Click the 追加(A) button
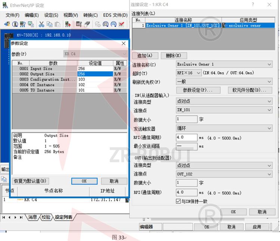 coord(145,56)
